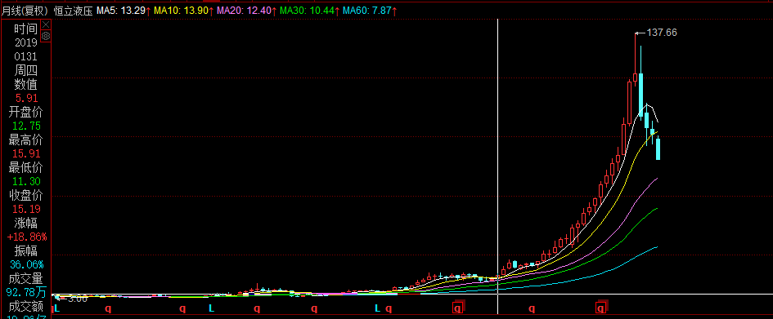Select the last cyan candlestick on the chart

pos(658,148)
